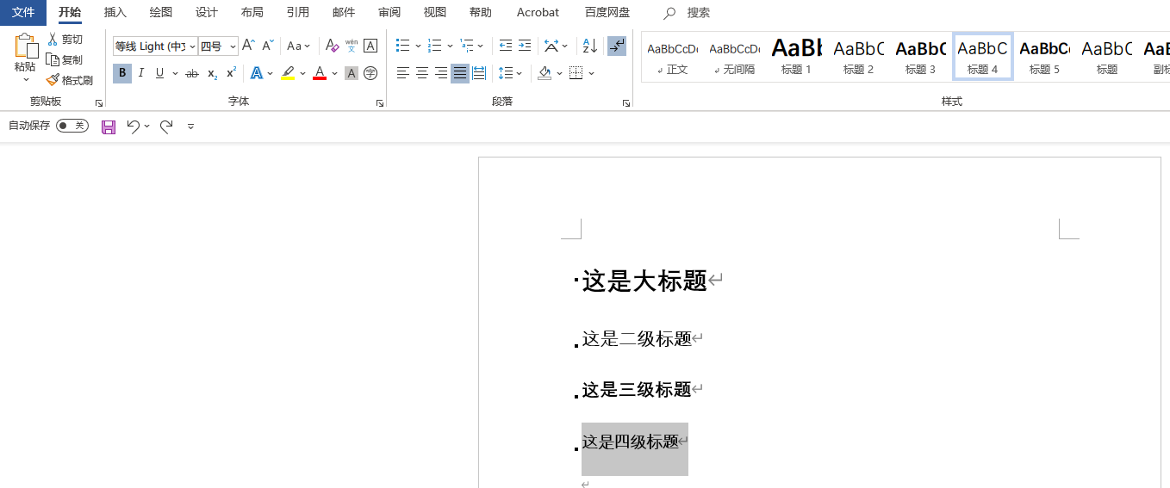This screenshot has height=488, width=1170.
Task: Apply paragraph shading with paint bucket
Action: pyautogui.click(x=545, y=73)
